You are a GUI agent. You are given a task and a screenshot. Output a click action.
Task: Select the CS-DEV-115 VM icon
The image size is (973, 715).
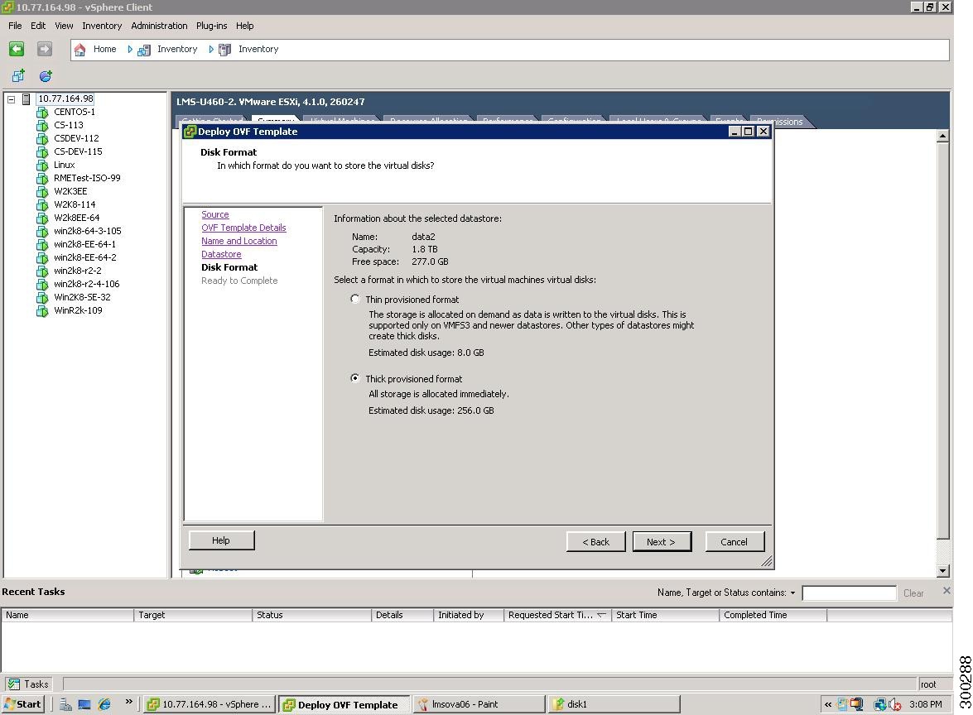[x=42, y=152]
